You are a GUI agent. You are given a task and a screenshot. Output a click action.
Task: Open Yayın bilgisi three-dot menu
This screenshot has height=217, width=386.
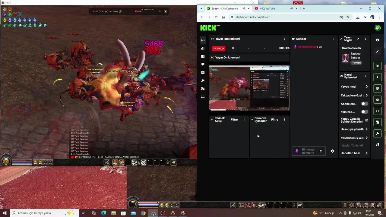tap(365, 39)
